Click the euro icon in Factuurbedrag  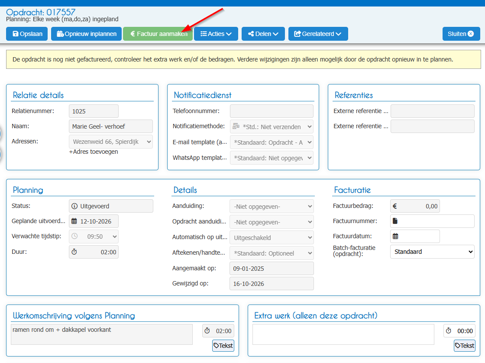[x=395, y=206]
